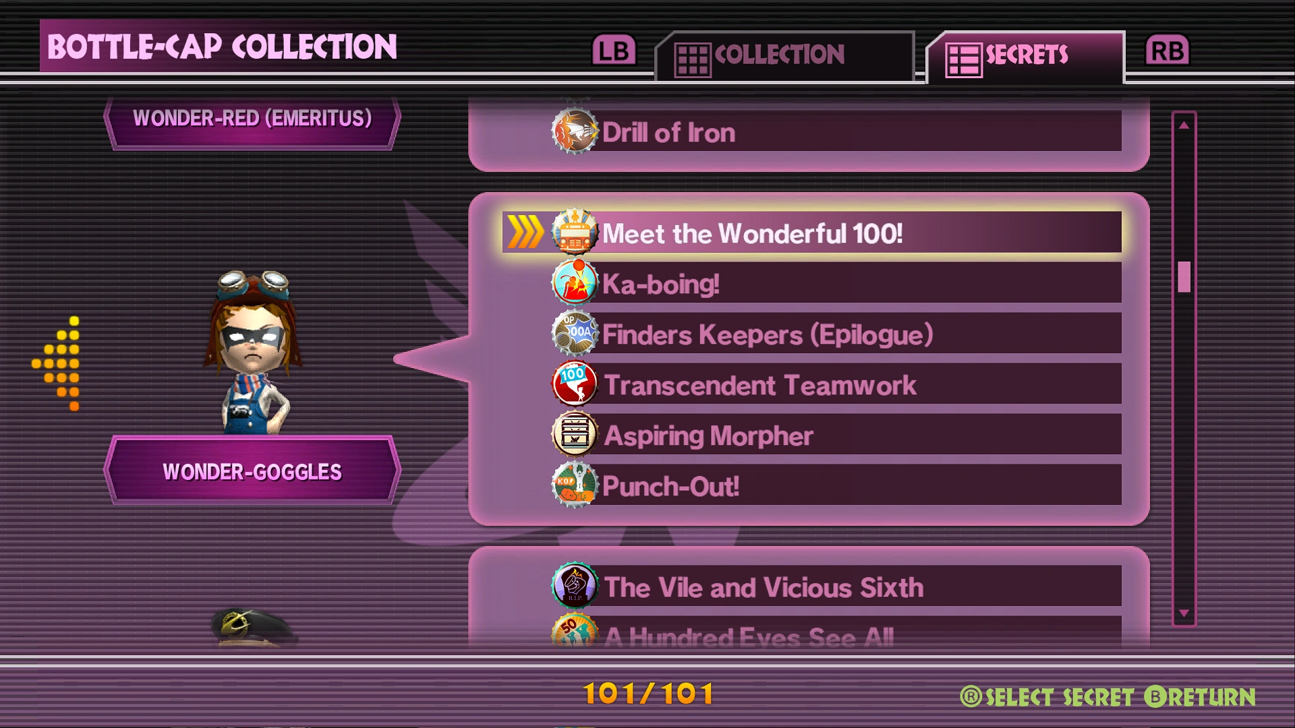Select the Drill of Iron bottle cap icon

coord(575,131)
